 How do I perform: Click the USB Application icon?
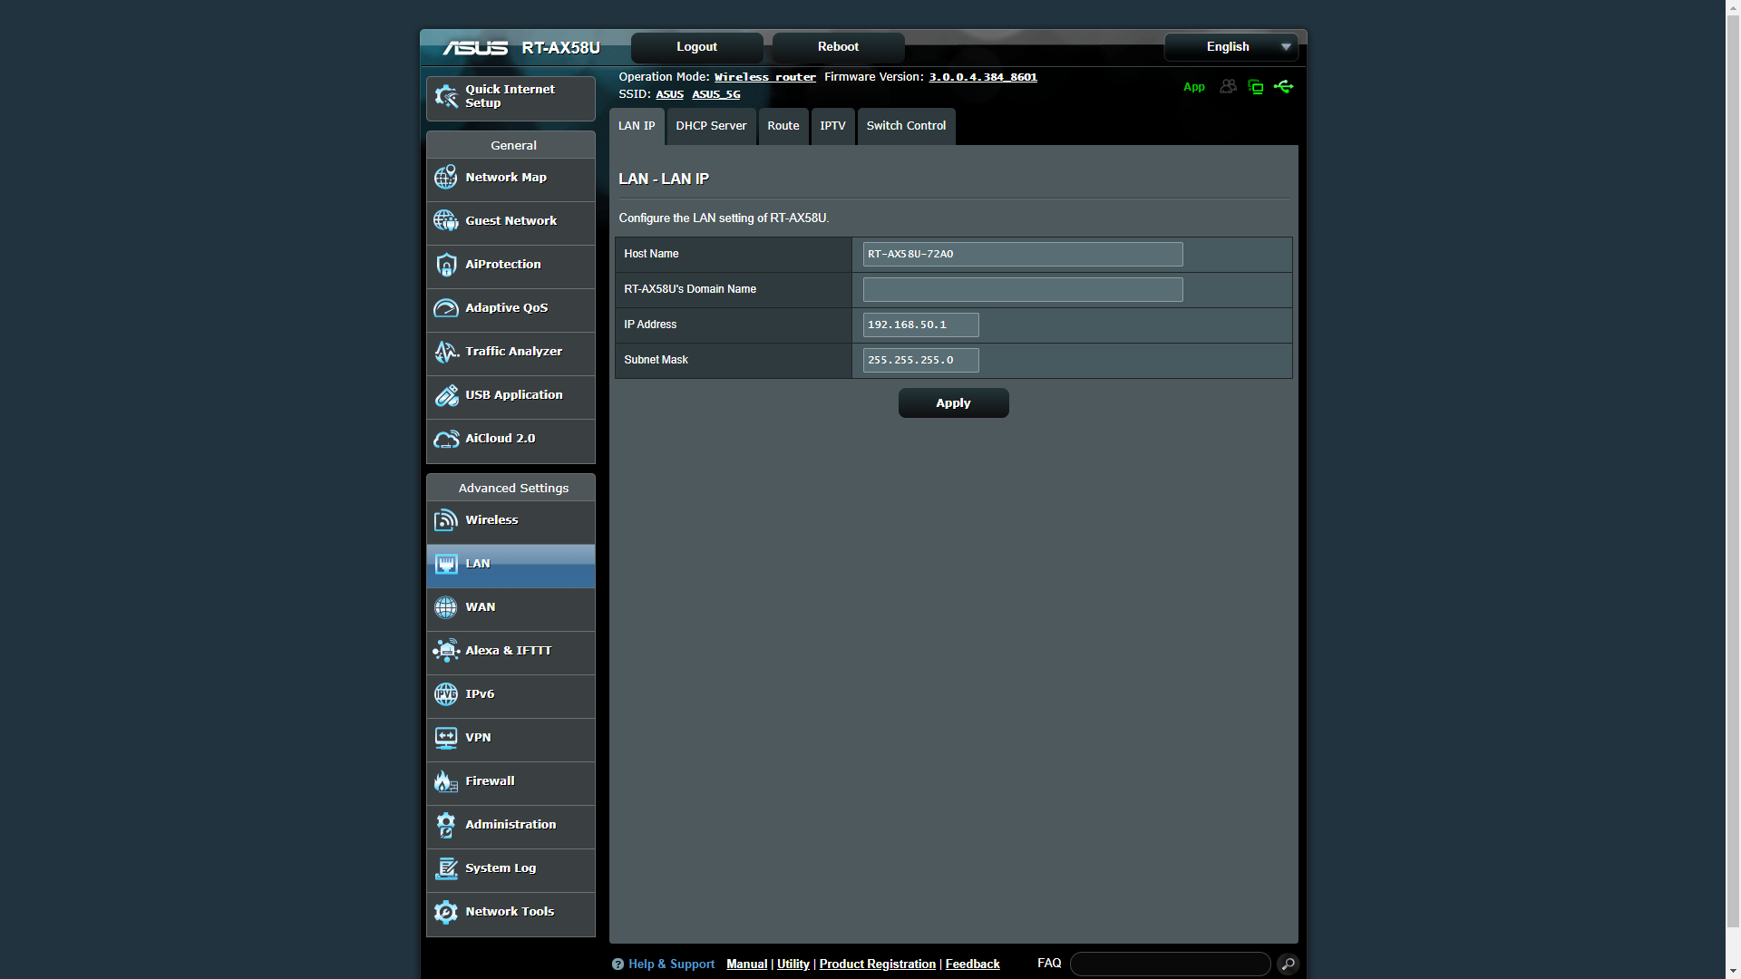point(445,395)
